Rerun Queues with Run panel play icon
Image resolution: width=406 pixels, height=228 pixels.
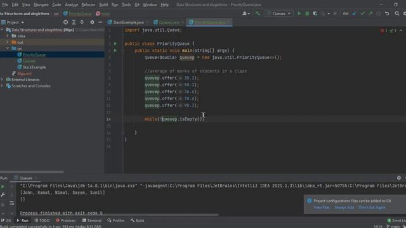tap(3, 187)
